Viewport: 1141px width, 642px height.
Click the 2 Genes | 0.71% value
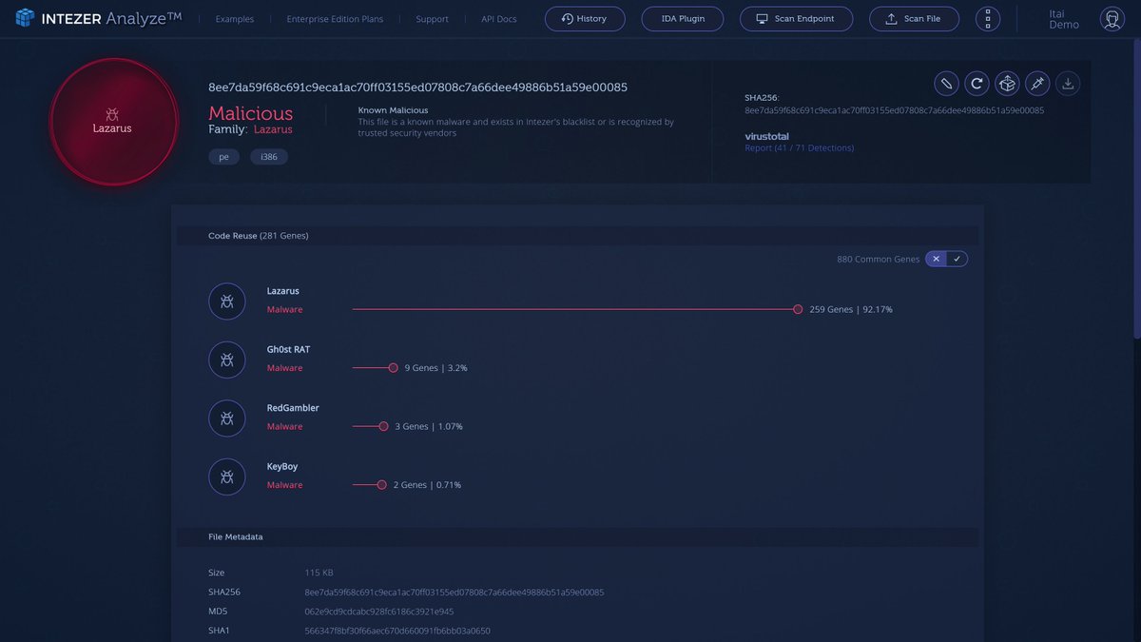[x=427, y=485]
